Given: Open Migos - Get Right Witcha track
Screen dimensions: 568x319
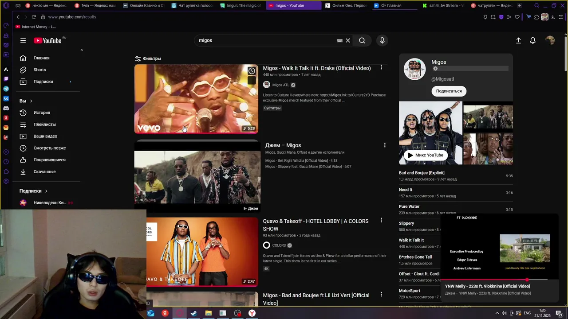Looking at the screenshot, I should pos(301,161).
